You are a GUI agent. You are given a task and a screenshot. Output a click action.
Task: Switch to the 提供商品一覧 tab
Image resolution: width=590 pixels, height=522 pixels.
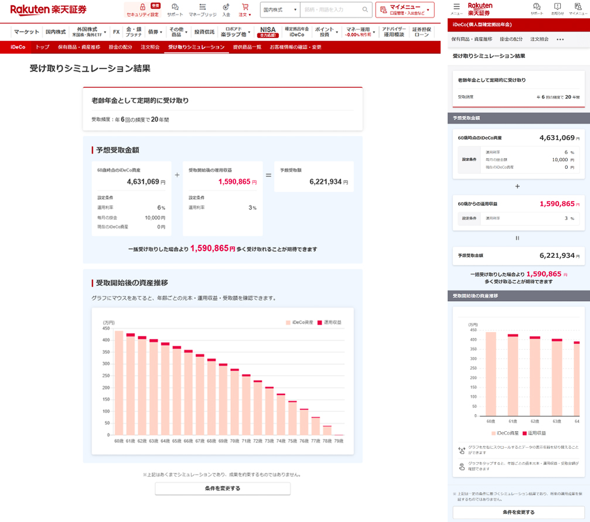[x=247, y=47]
